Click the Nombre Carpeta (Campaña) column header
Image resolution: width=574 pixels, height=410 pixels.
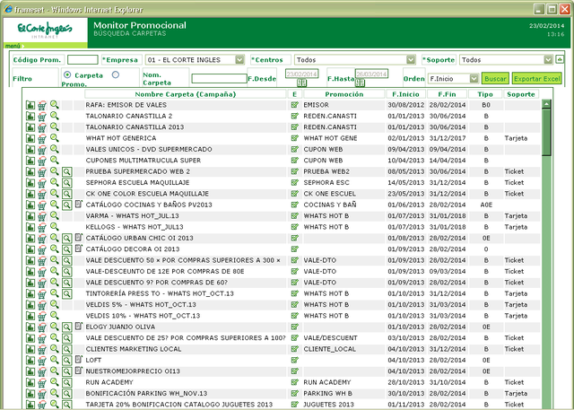pyautogui.click(x=186, y=94)
